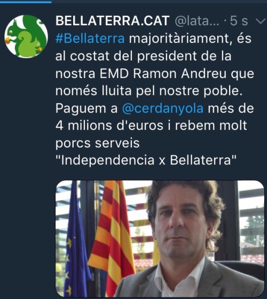Open the #Bellaterra hashtag
Image resolution: width=267 pixels, height=299 pixels.
pos(90,38)
